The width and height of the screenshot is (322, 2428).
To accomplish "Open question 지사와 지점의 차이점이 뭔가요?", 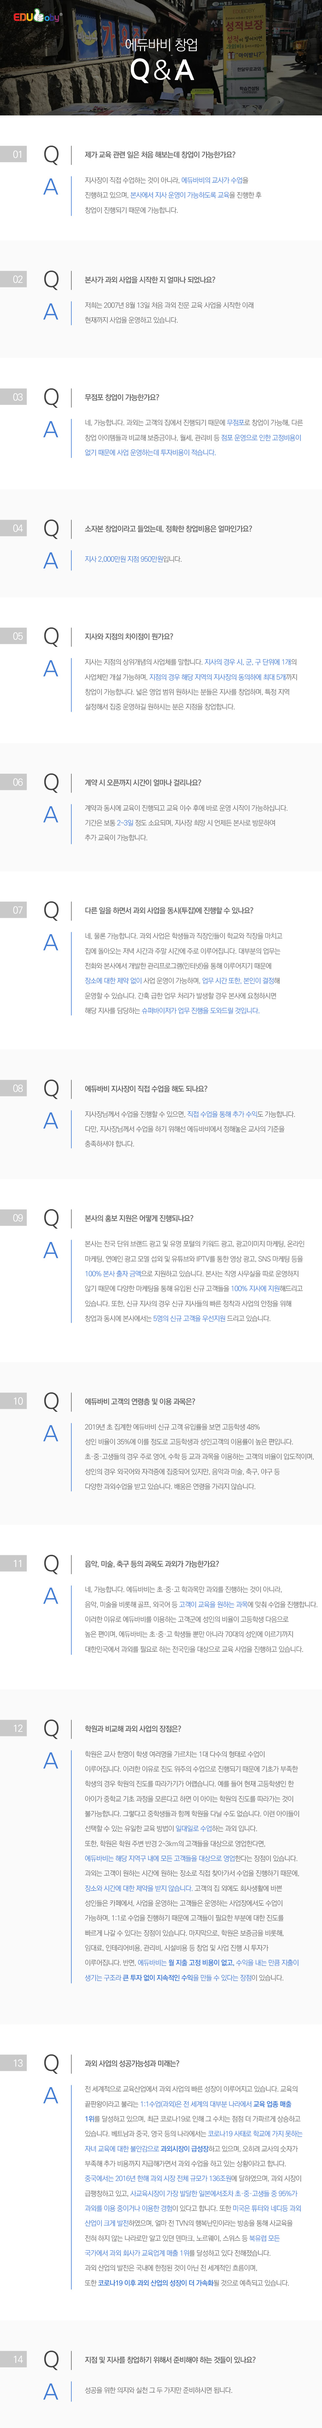I will pyautogui.click(x=129, y=636).
